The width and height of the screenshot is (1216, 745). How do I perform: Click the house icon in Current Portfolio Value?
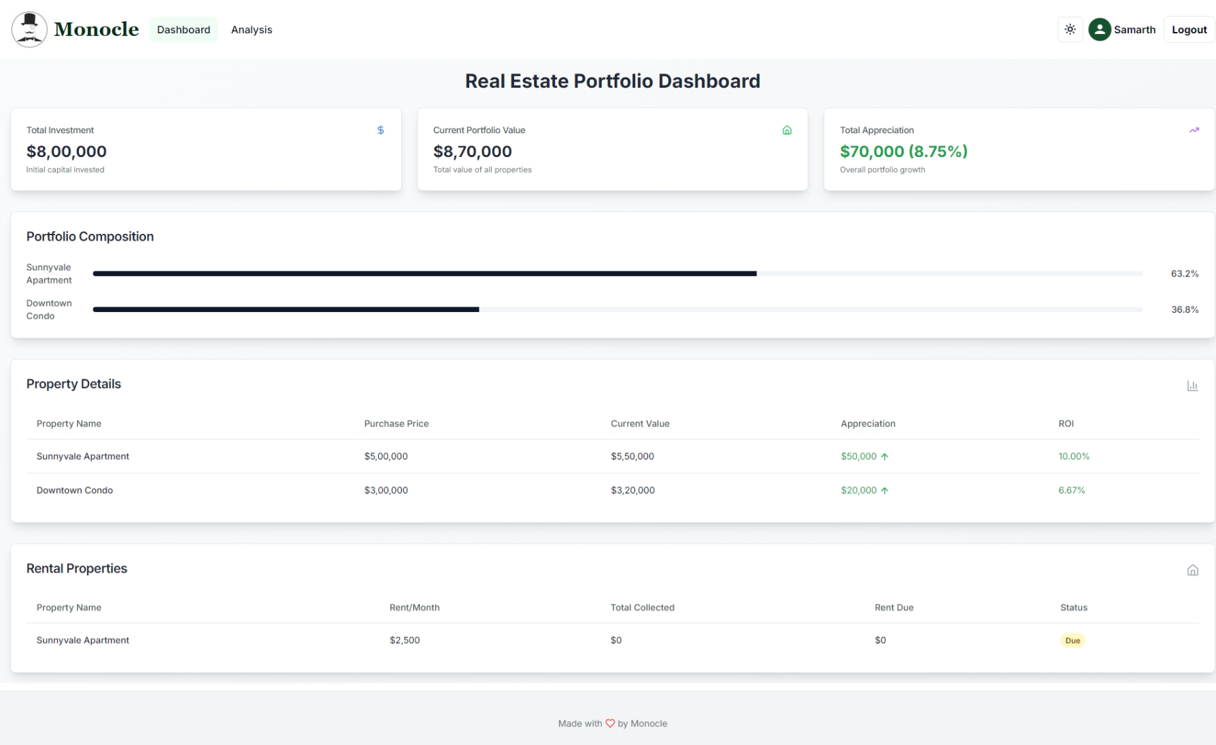[x=787, y=130]
